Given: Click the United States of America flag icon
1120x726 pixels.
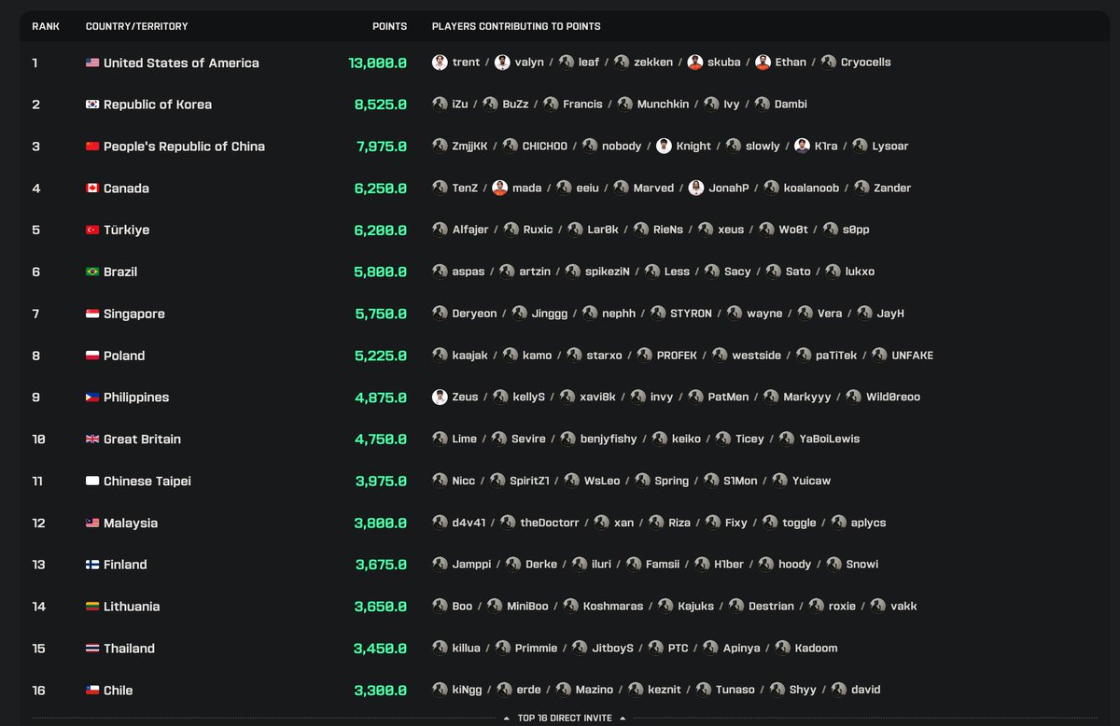Looking at the screenshot, I should click(91, 63).
